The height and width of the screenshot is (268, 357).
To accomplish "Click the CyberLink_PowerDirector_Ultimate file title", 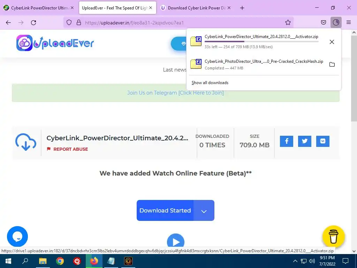I will pyautogui.click(x=117, y=138).
